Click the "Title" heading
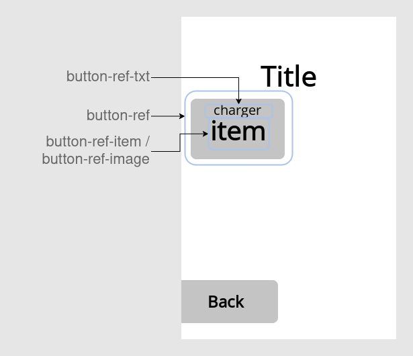 point(288,77)
